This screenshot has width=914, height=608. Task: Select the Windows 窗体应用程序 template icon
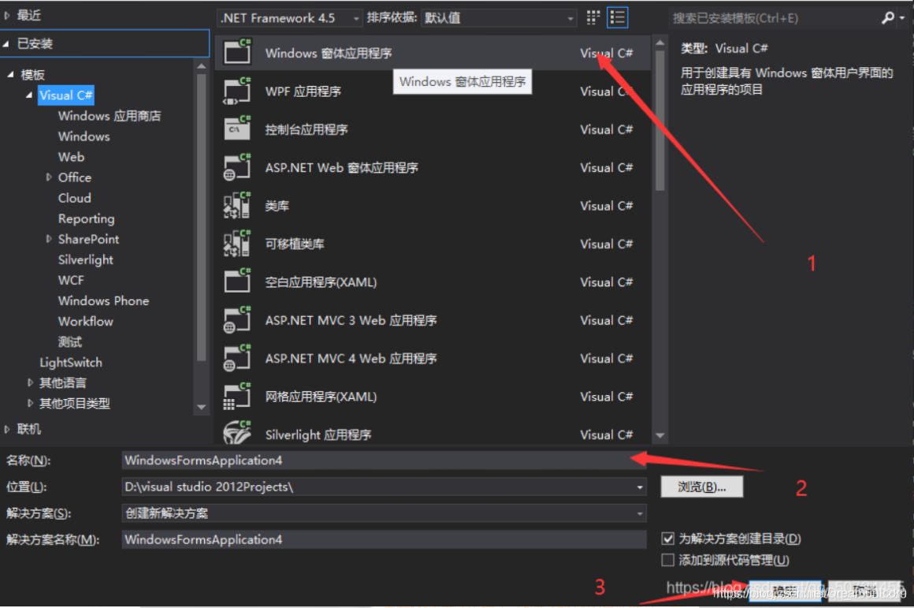click(x=237, y=52)
